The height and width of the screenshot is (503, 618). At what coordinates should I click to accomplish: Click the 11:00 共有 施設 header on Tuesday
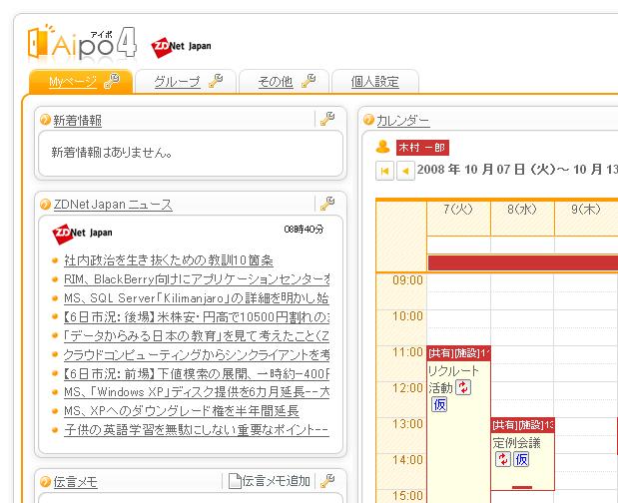pos(459,353)
